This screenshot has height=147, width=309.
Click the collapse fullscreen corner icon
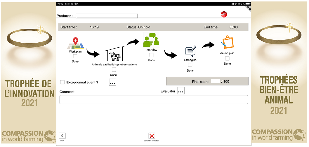point(249,8)
